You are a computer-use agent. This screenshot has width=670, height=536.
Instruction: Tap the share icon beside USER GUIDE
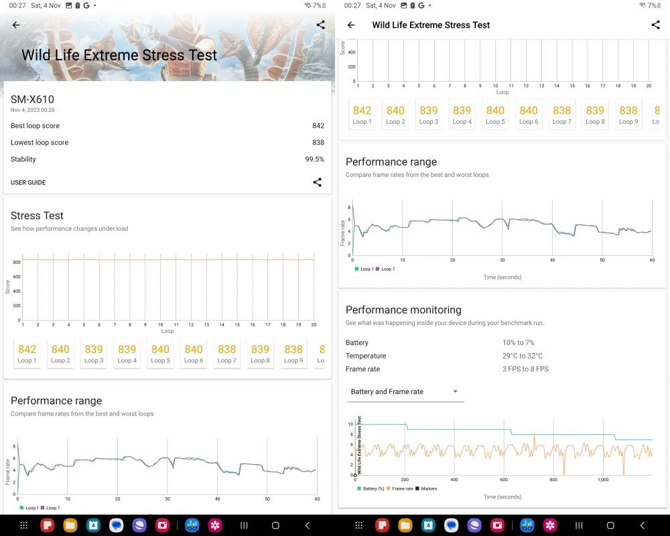pyautogui.click(x=317, y=182)
